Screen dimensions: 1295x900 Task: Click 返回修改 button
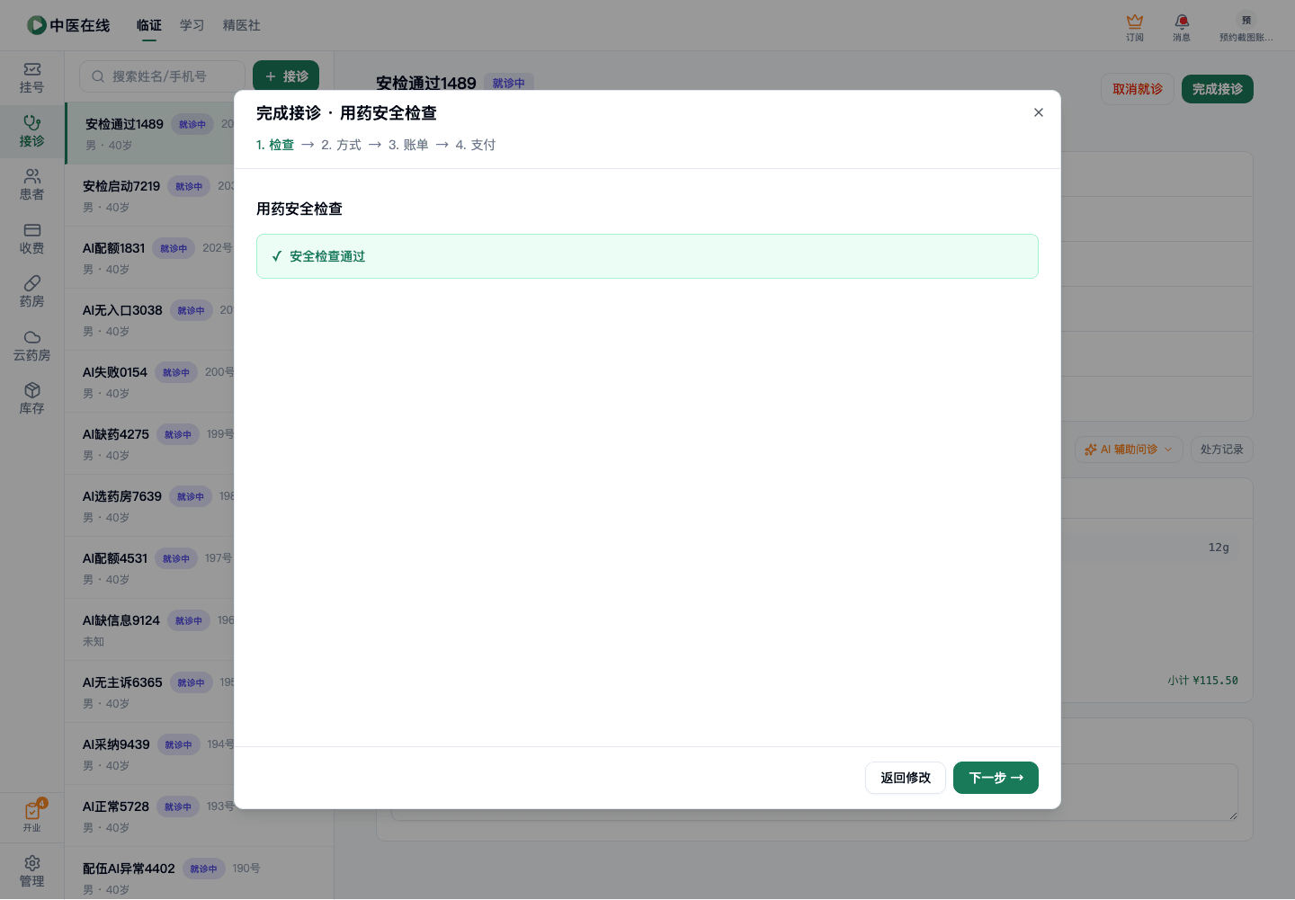906,778
